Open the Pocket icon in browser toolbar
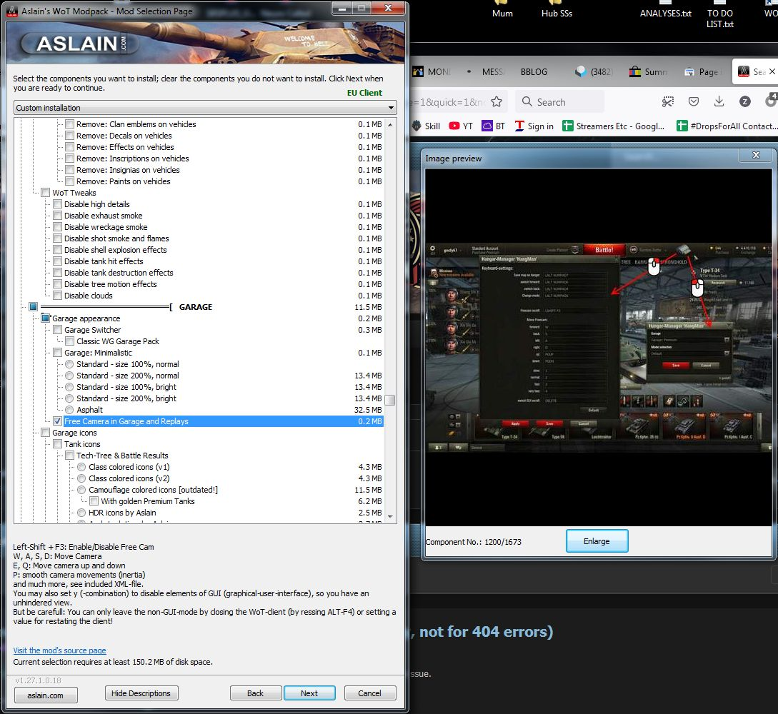778x714 pixels. click(694, 101)
